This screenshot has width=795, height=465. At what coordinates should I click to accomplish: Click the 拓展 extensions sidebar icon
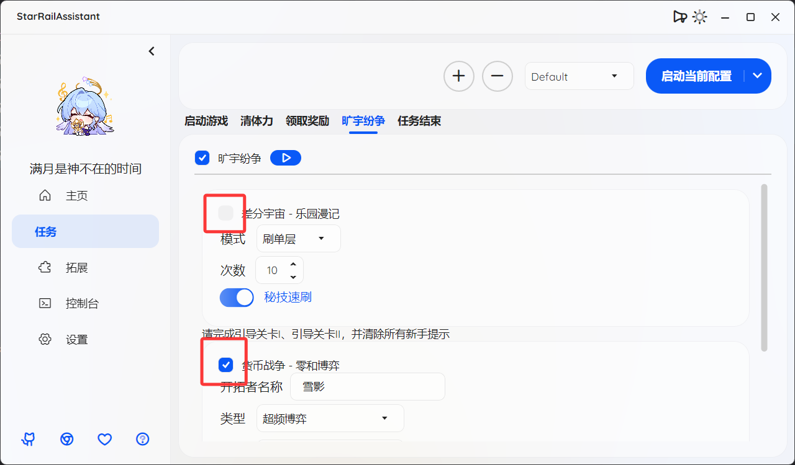click(67, 267)
